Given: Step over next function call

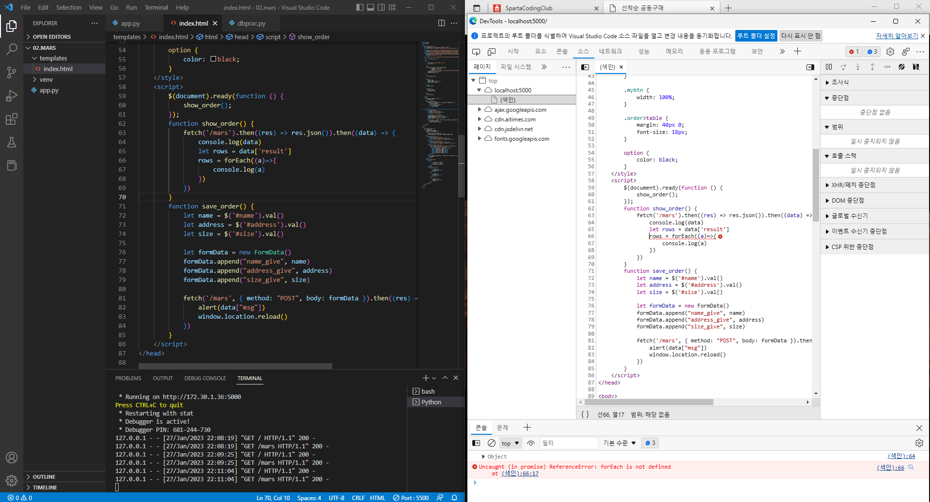Looking at the screenshot, I should [x=843, y=67].
